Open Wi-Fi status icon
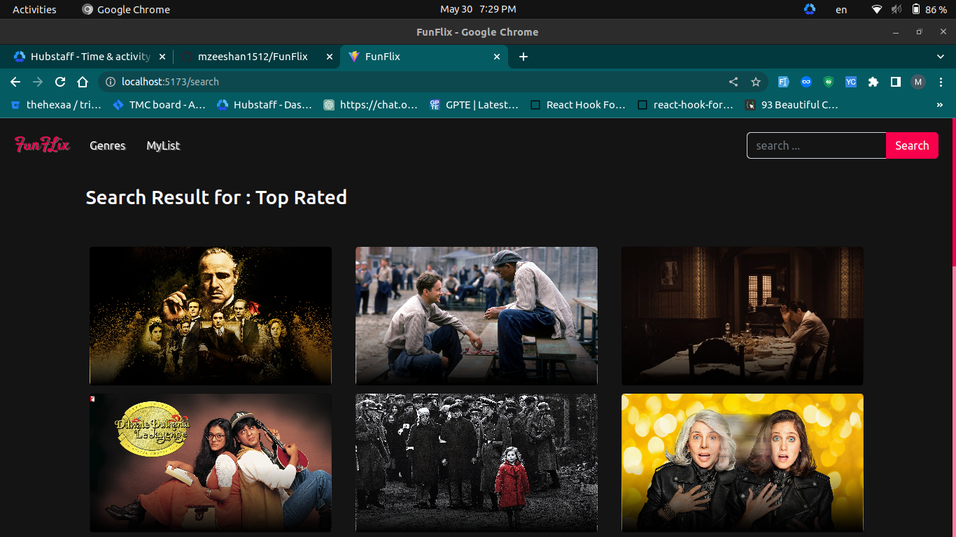The height and width of the screenshot is (537, 956). [x=877, y=9]
